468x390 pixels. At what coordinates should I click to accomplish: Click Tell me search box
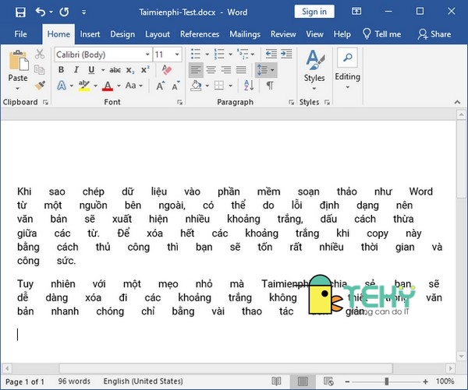pyautogui.click(x=381, y=34)
